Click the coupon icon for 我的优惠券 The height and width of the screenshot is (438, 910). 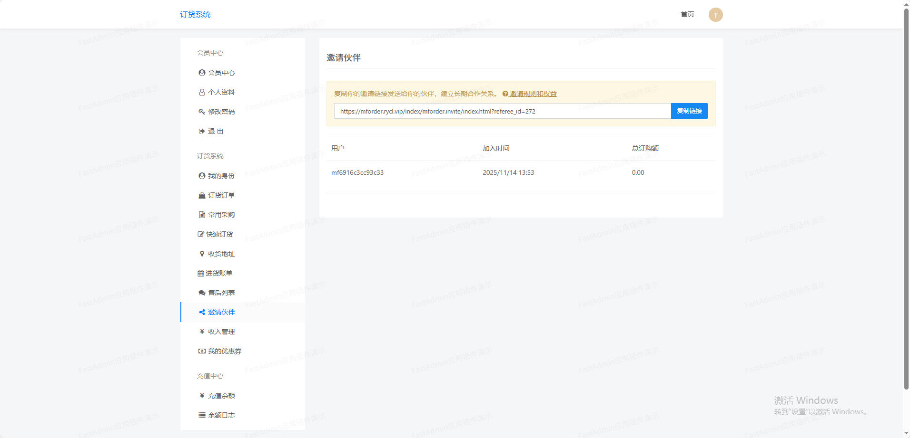click(202, 351)
